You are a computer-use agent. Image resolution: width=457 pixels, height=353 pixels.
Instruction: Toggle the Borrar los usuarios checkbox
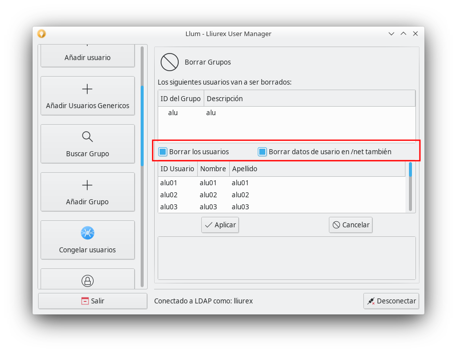pyautogui.click(x=163, y=152)
